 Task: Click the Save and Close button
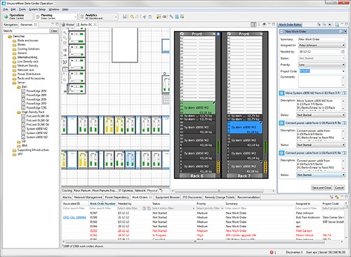[322, 187]
